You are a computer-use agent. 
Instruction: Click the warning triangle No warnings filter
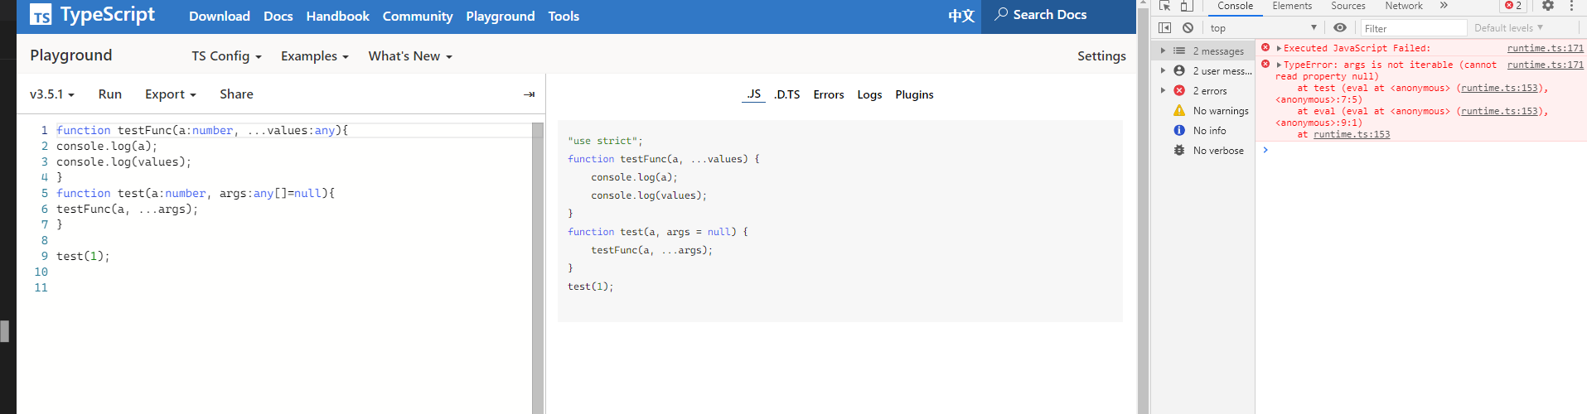tap(1179, 110)
